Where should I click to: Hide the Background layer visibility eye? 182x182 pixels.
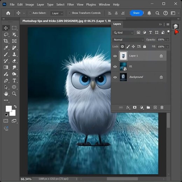coord(115,77)
